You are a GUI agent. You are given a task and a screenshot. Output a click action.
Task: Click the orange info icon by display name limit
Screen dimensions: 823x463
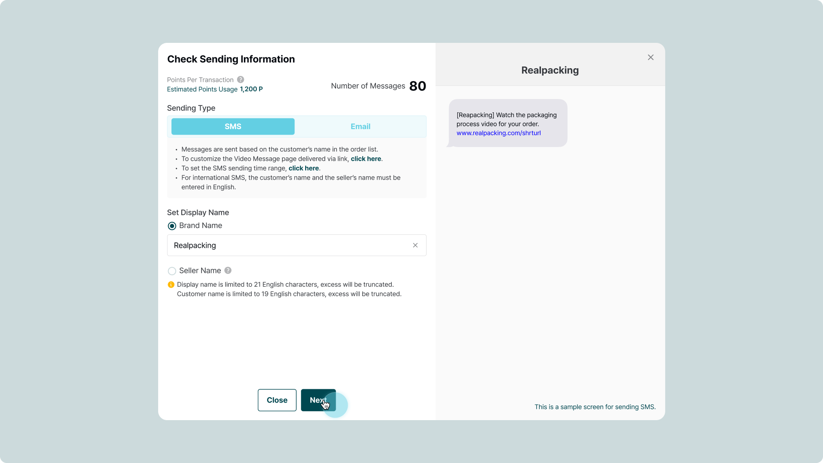(171, 285)
